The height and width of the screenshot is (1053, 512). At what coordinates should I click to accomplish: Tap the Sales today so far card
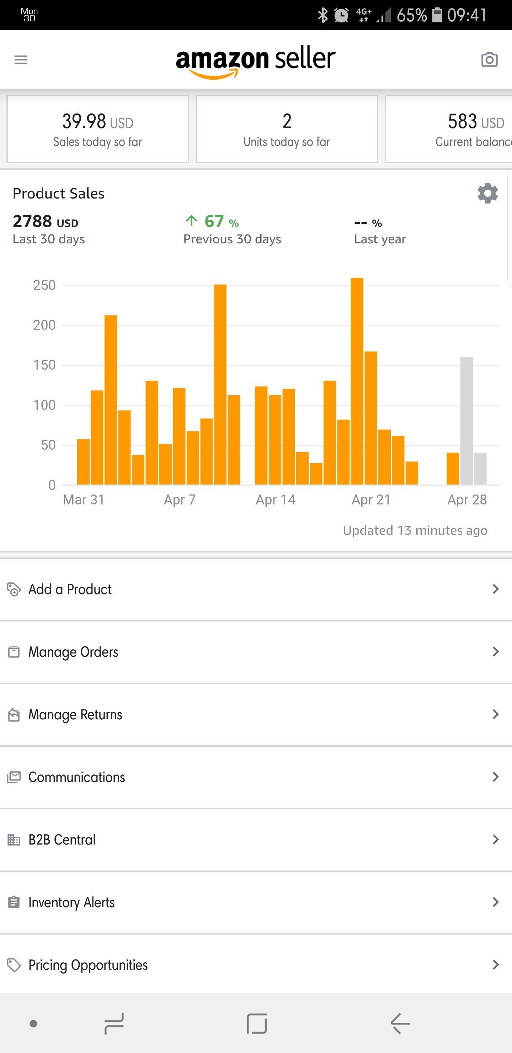point(98,129)
